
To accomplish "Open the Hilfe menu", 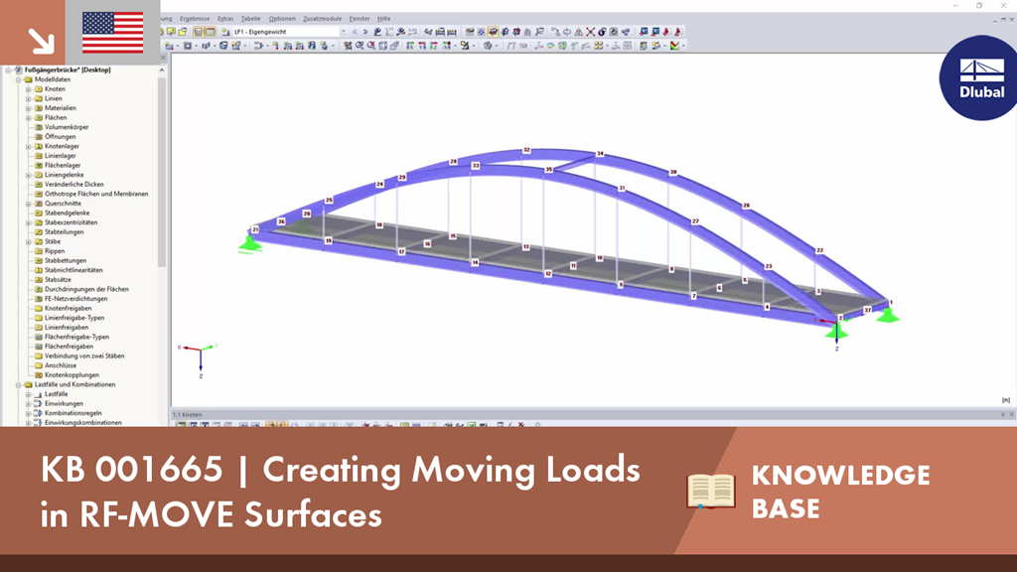I will click(384, 19).
